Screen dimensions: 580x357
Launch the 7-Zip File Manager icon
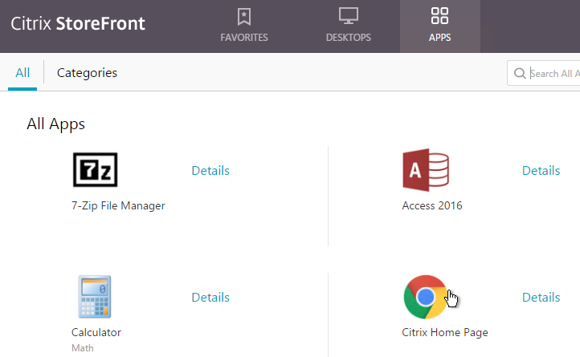[x=95, y=169]
